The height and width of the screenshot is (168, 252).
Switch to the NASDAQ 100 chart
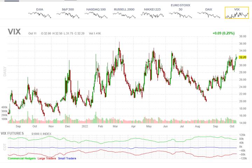point(96,13)
